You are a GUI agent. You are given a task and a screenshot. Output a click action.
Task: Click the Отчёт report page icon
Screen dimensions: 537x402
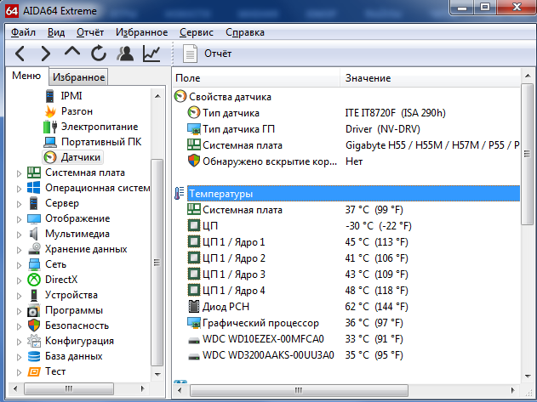click(x=190, y=54)
